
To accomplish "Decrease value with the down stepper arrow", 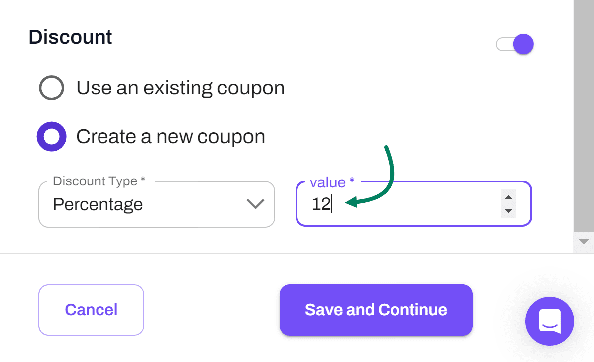I will [x=508, y=211].
